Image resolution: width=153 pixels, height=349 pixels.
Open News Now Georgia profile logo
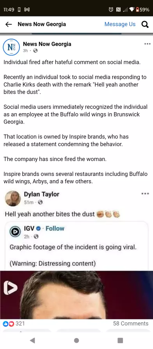(11, 47)
